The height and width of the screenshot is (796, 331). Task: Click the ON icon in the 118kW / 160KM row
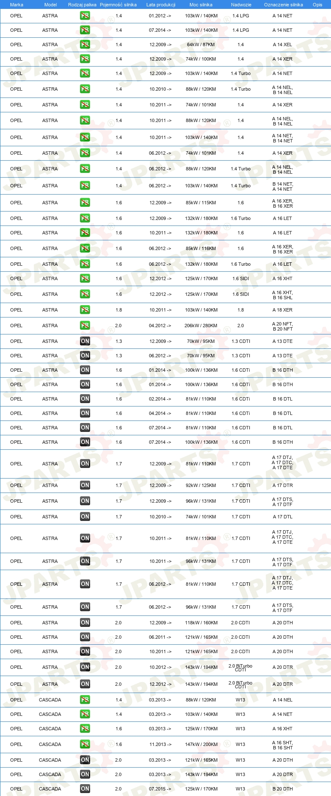click(x=85, y=623)
